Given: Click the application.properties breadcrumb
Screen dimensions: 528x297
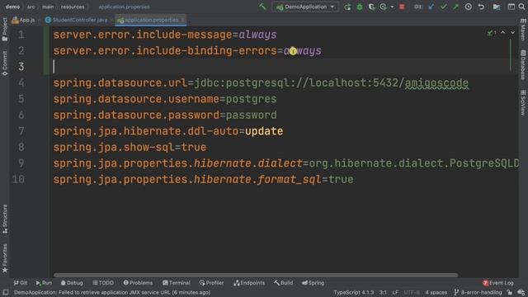Looking at the screenshot, I should pyautogui.click(x=125, y=7).
